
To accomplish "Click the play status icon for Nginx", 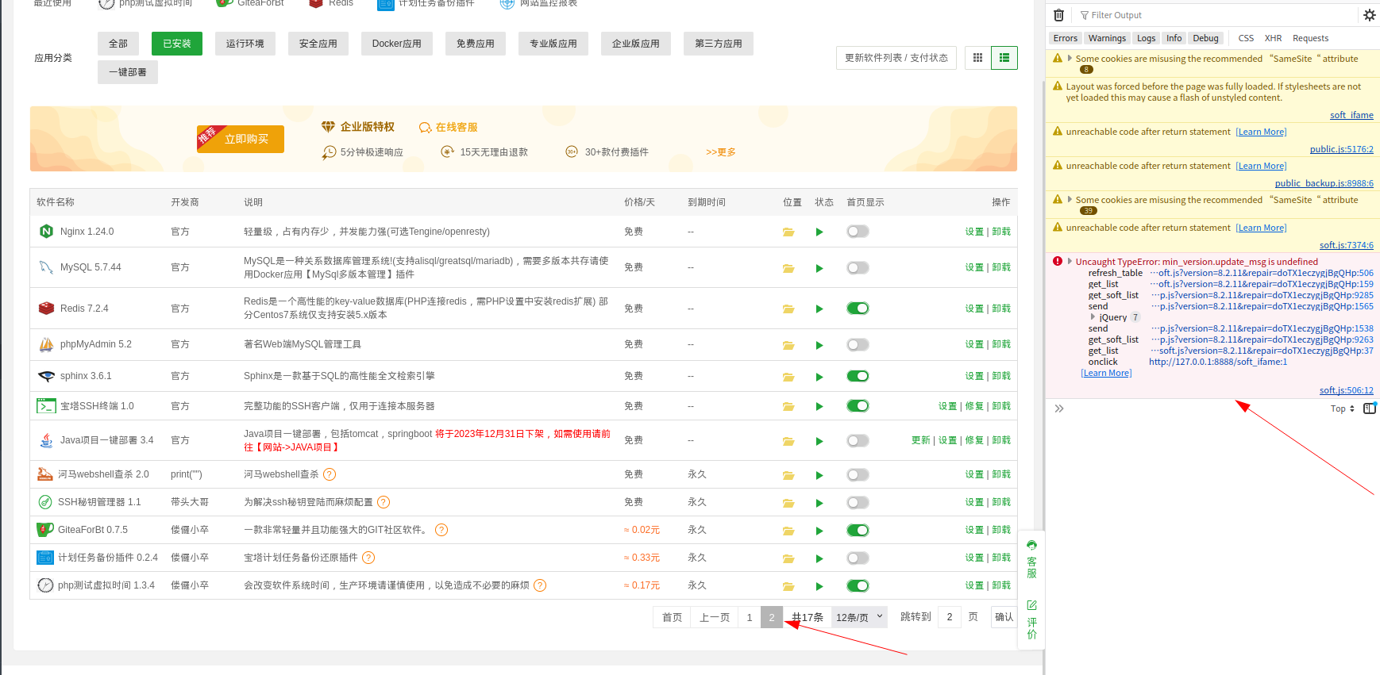I will pos(819,232).
